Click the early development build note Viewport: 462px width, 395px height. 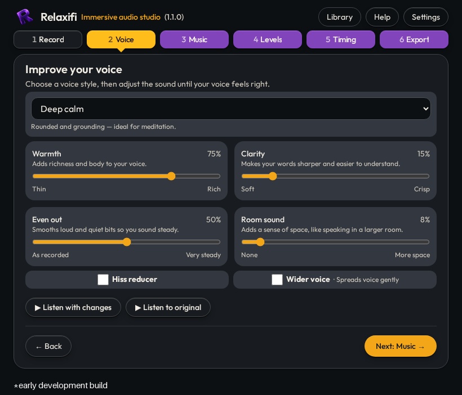click(61, 385)
